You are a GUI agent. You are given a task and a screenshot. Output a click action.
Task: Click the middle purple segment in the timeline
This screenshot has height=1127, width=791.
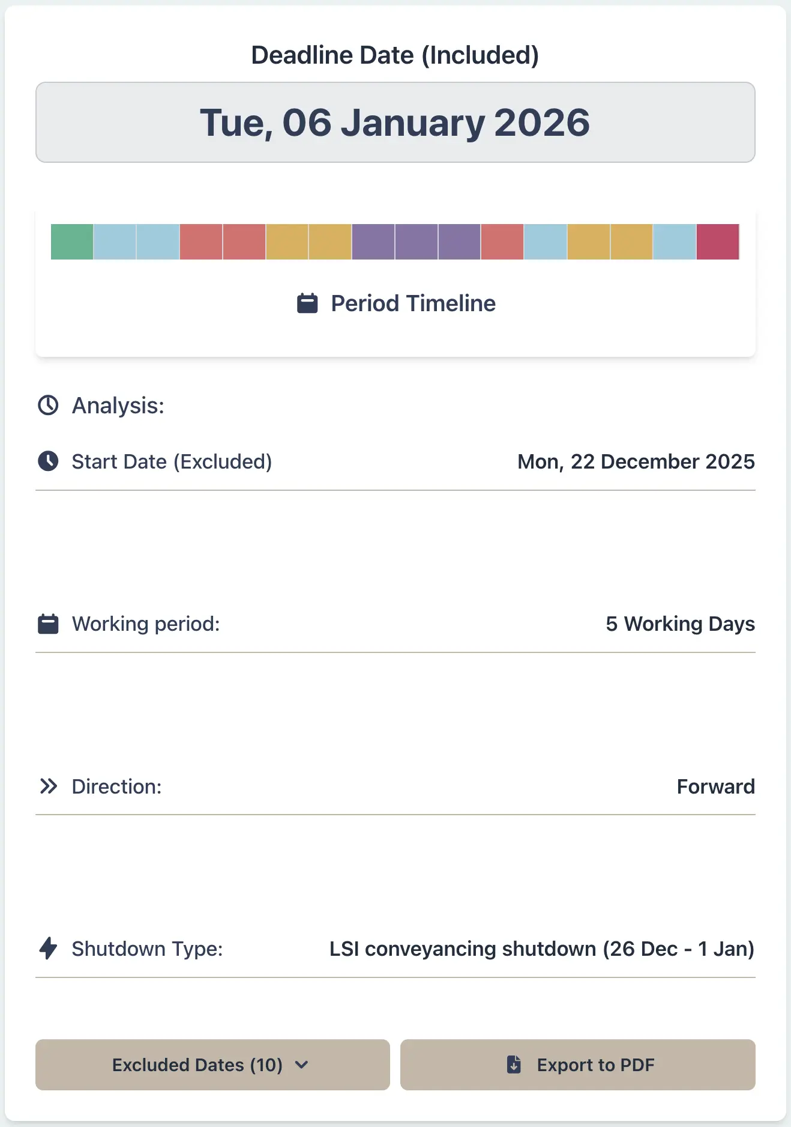click(416, 241)
